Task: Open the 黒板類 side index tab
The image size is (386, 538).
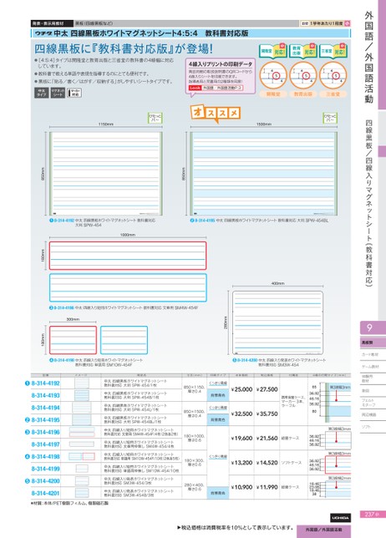Action: click(x=373, y=343)
